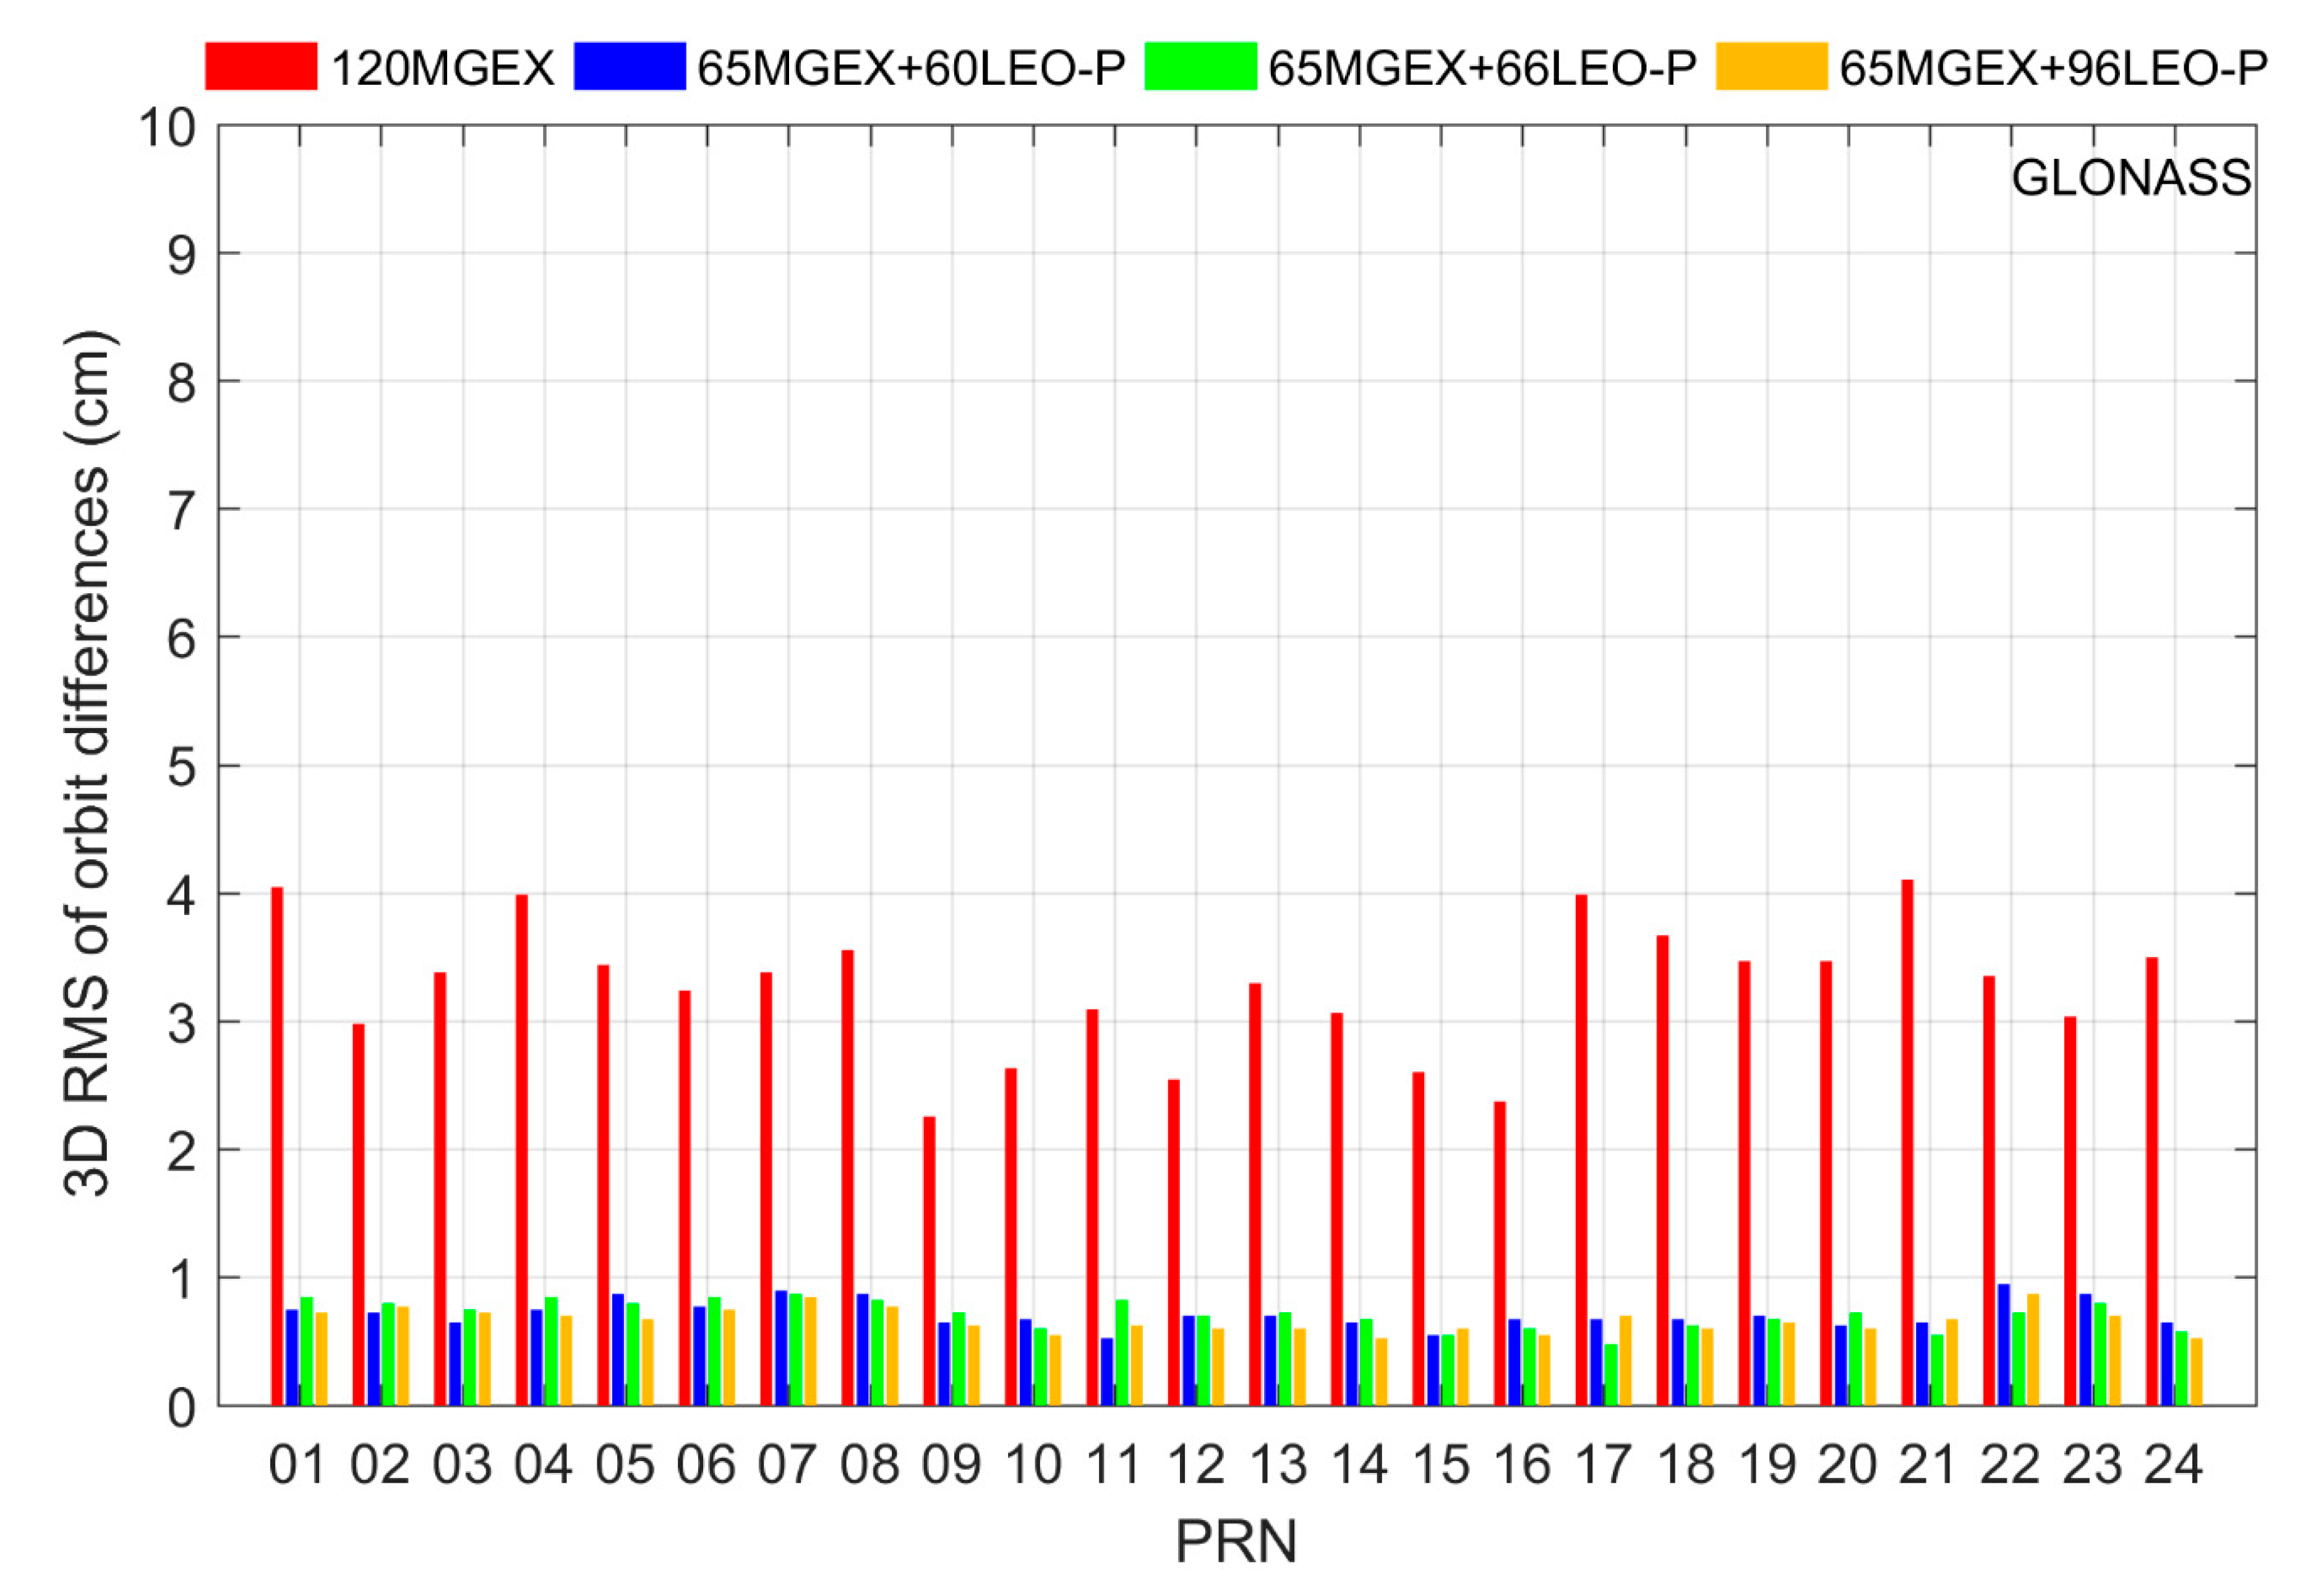Click the red bar for PRN 04

tap(522, 1151)
